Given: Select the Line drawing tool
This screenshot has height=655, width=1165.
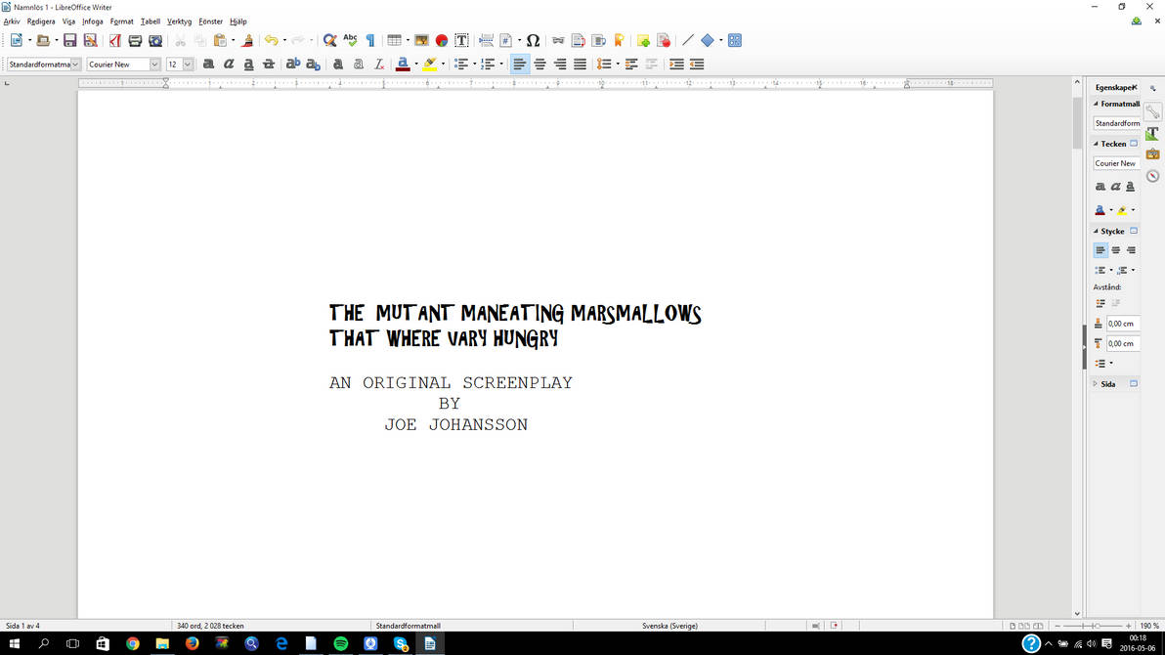Looking at the screenshot, I should pyautogui.click(x=688, y=40).
